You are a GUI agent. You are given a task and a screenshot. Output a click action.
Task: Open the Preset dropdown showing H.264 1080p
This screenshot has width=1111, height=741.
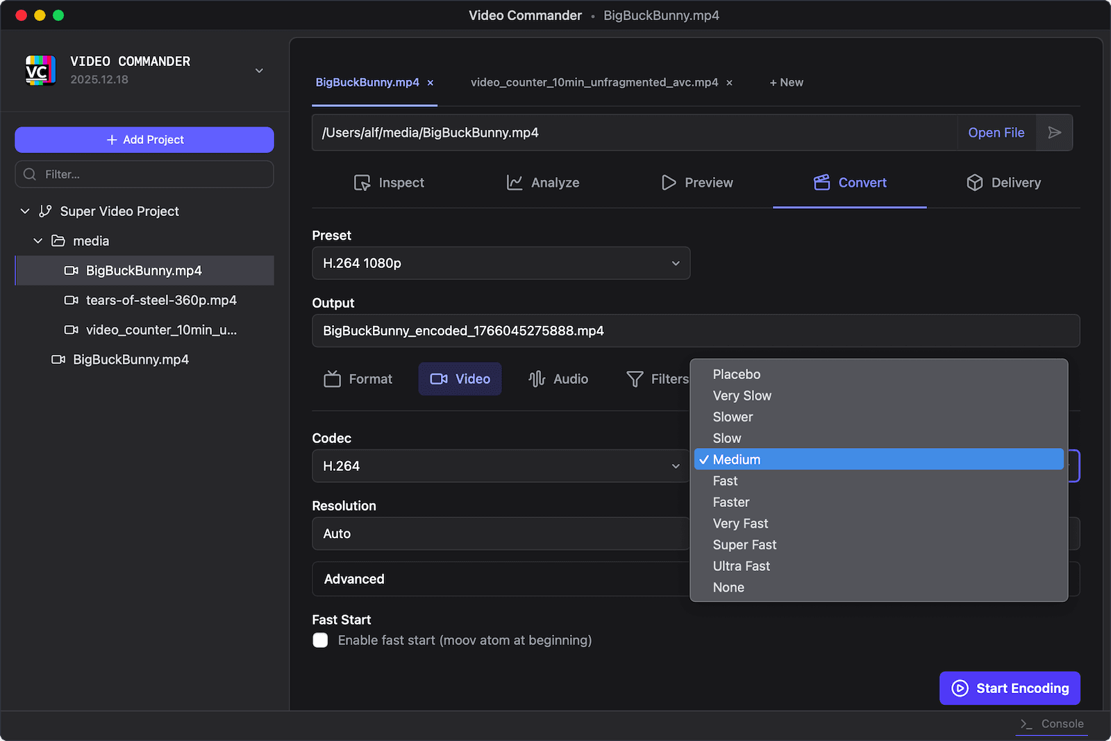coord(501,263)
